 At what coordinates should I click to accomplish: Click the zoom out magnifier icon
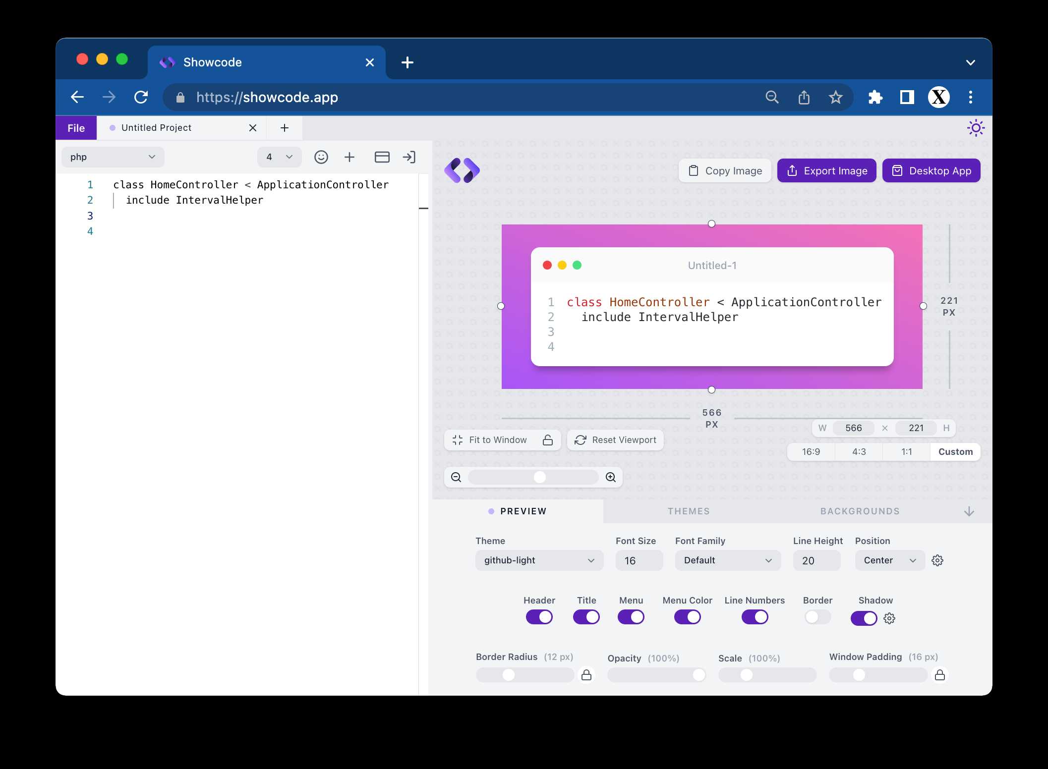pyautogui.click(x=456, y=477)
